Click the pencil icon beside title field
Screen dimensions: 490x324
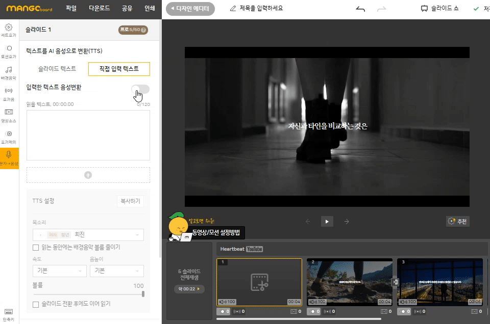pyautogui.click(x=233, y=9)
